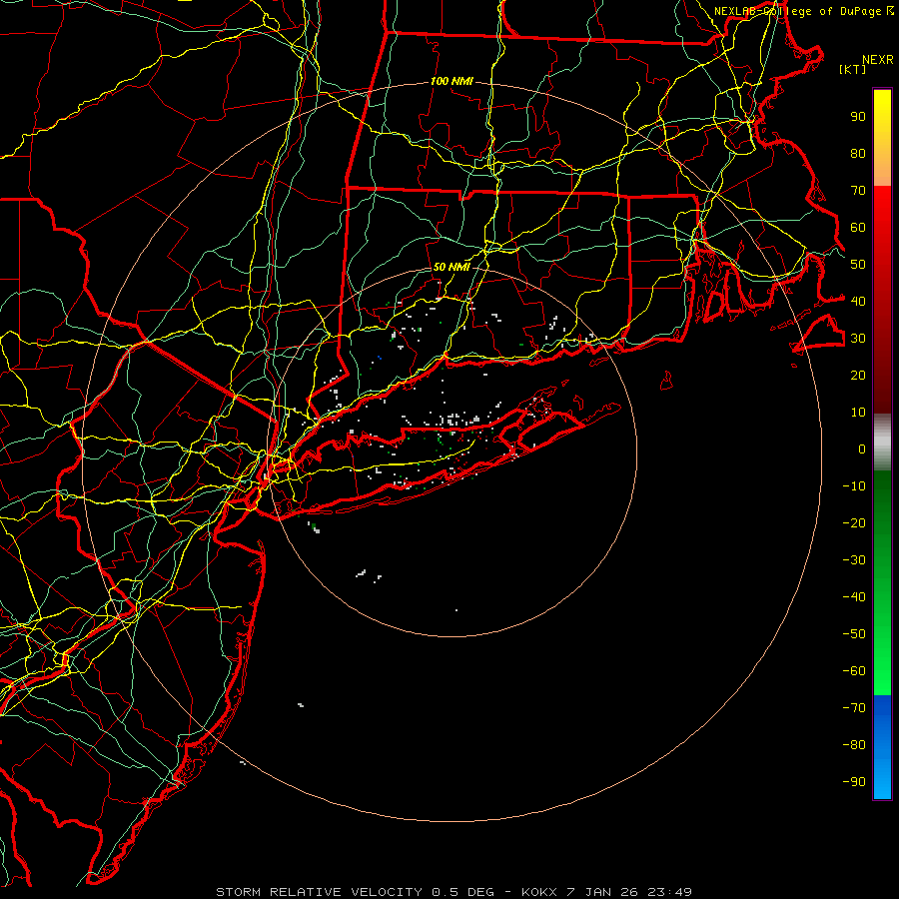Pick the gray zero-velocity segment of the color bar
The width and height of the screenshot is (899, 899).
[x=882, y=443]
